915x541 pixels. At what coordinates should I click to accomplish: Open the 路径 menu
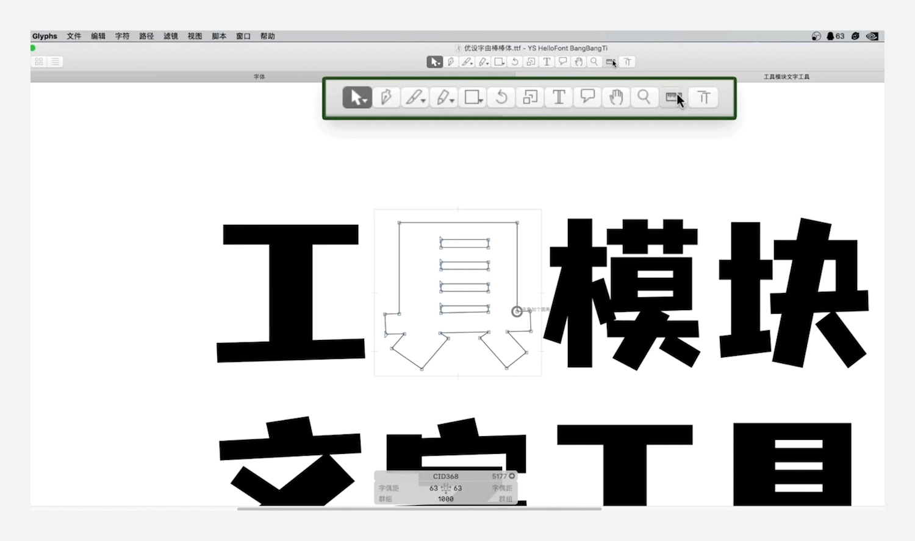coord(146,36)
